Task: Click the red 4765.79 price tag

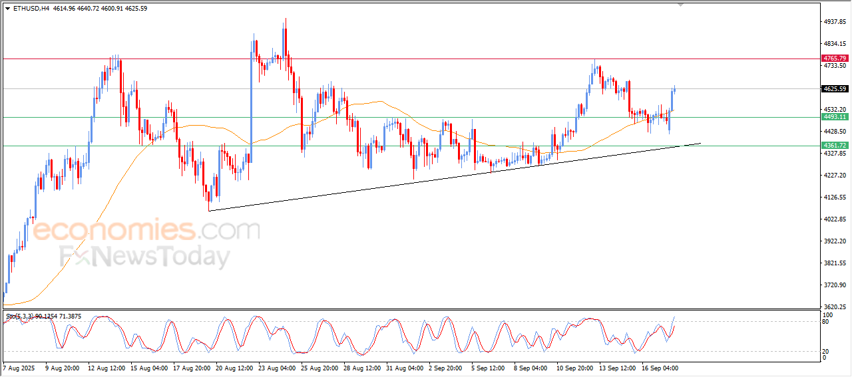Action: [x=835, y=59]
